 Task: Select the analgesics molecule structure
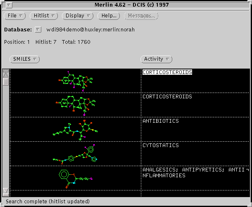(x=74, y=178)
